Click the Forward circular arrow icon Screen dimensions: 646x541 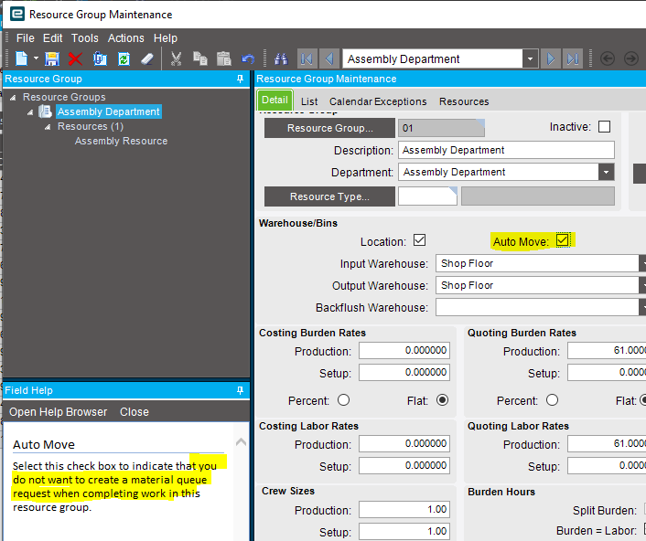pyautogui.click(x=630, y=58)
